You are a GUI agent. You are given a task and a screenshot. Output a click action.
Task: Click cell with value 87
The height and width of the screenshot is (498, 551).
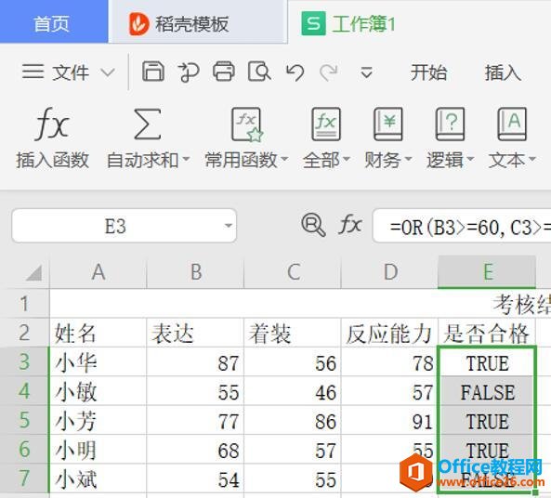point(195,362)
